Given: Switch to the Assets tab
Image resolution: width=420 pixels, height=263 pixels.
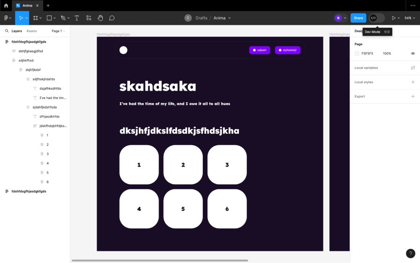Looking at the screenshot, I should pyautogui.click(x=31, y=31).
